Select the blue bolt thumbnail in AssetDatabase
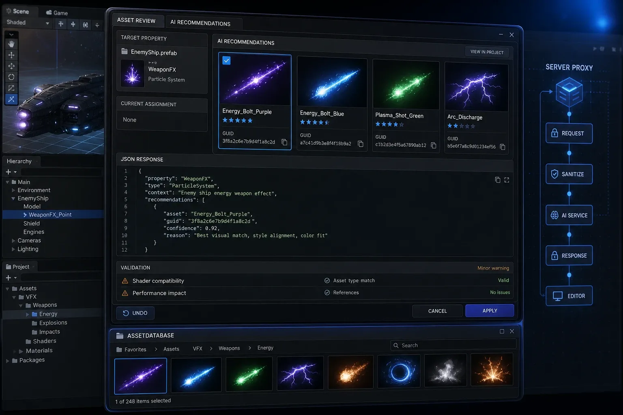This screenshot has width=623, height=415. (196, 375)
